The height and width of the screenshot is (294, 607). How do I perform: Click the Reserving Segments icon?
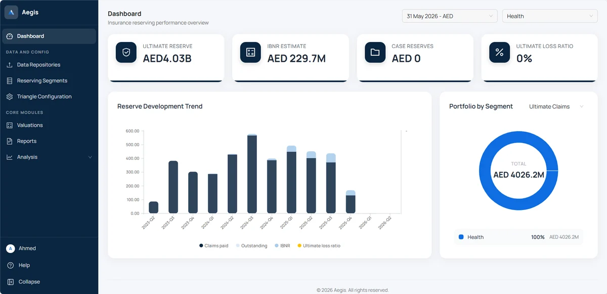10,81
